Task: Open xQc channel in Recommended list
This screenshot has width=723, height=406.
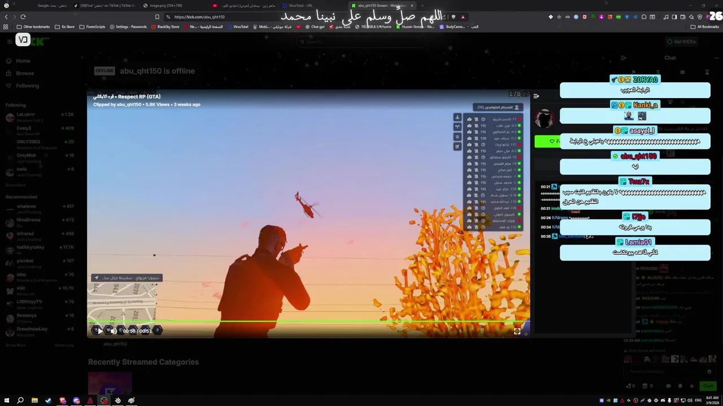Action: tap(40, 290)
